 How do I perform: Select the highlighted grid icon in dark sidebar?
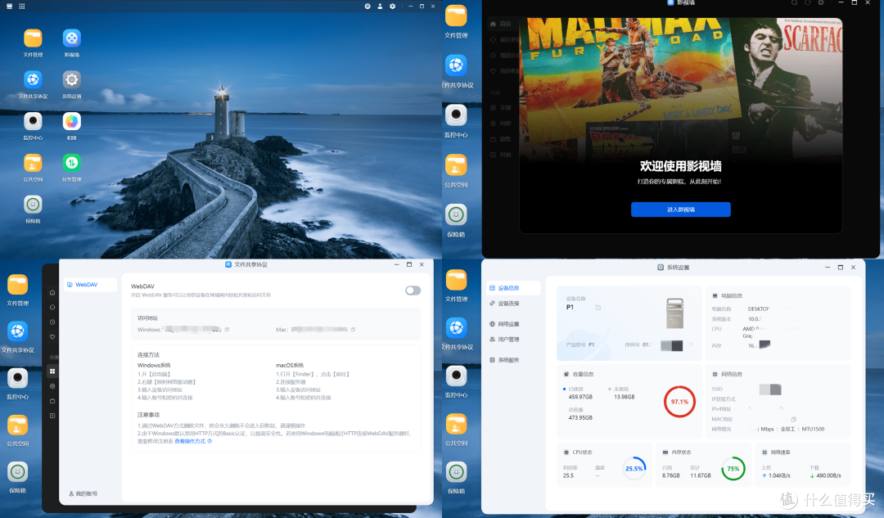52,372
